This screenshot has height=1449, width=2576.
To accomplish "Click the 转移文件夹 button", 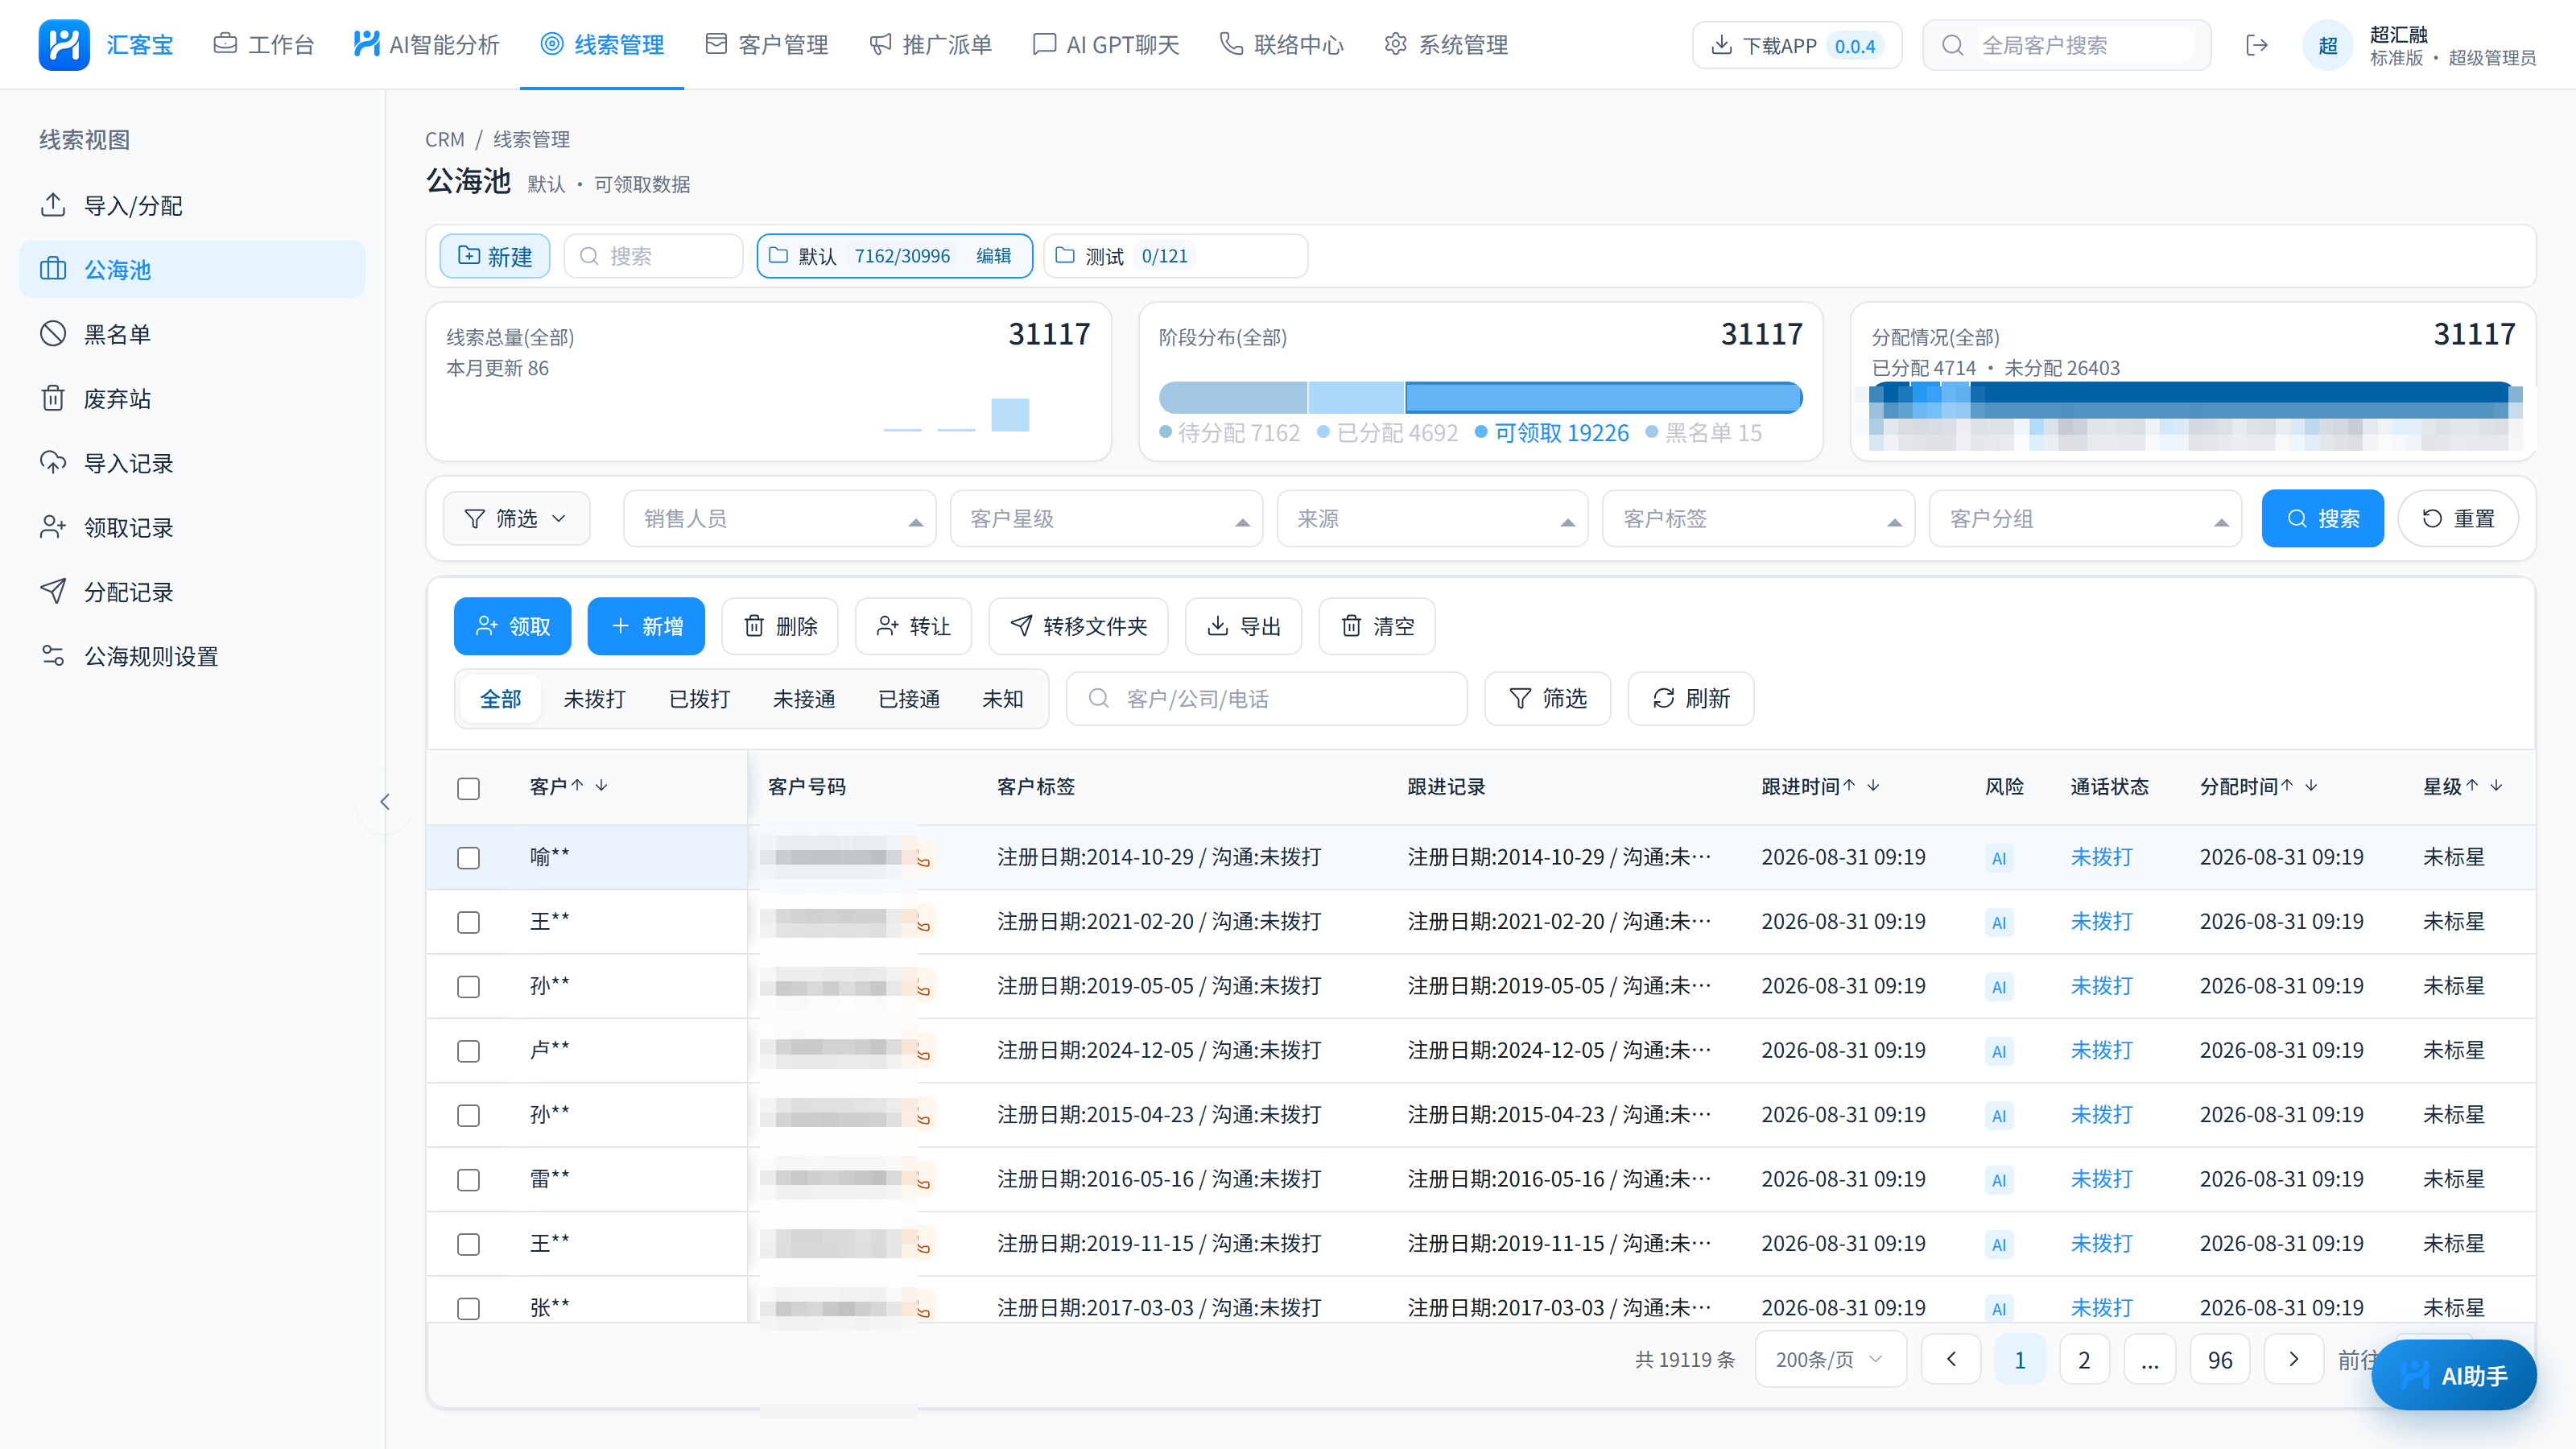I will tap(1079, 626).
